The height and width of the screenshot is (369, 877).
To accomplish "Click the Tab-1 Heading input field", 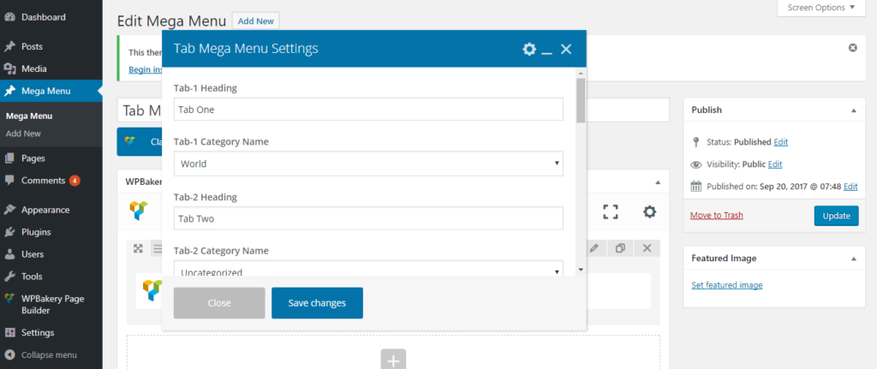I will (x=368, y=109).
